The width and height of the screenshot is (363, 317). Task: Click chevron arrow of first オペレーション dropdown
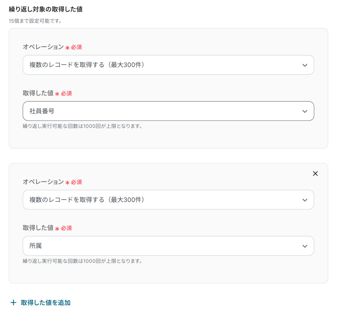pos(305,65)
